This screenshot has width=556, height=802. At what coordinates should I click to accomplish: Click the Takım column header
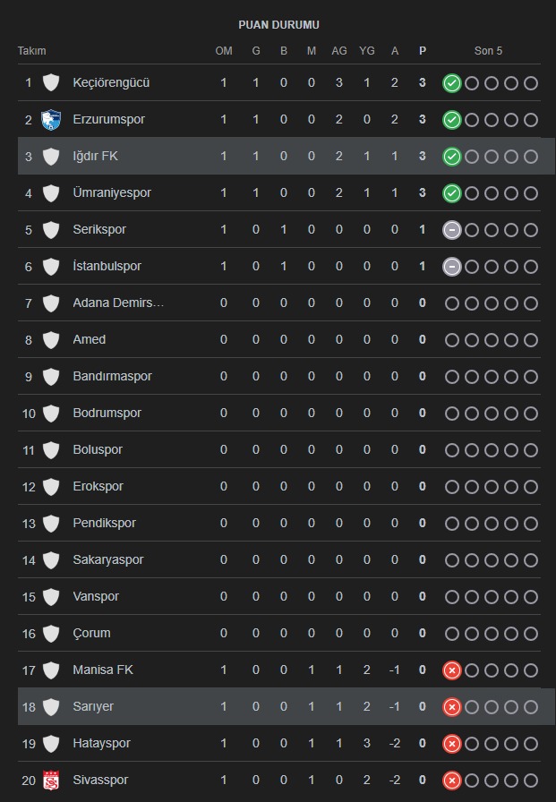[x=32, y=51]
